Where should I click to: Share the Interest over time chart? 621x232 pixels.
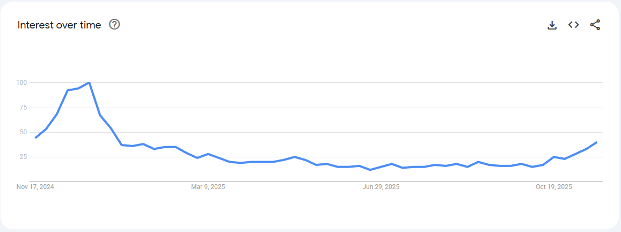click(595, 25)
